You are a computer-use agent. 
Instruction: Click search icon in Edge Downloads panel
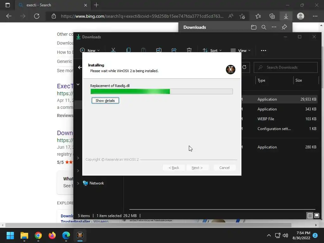click(x=264, y=27)
